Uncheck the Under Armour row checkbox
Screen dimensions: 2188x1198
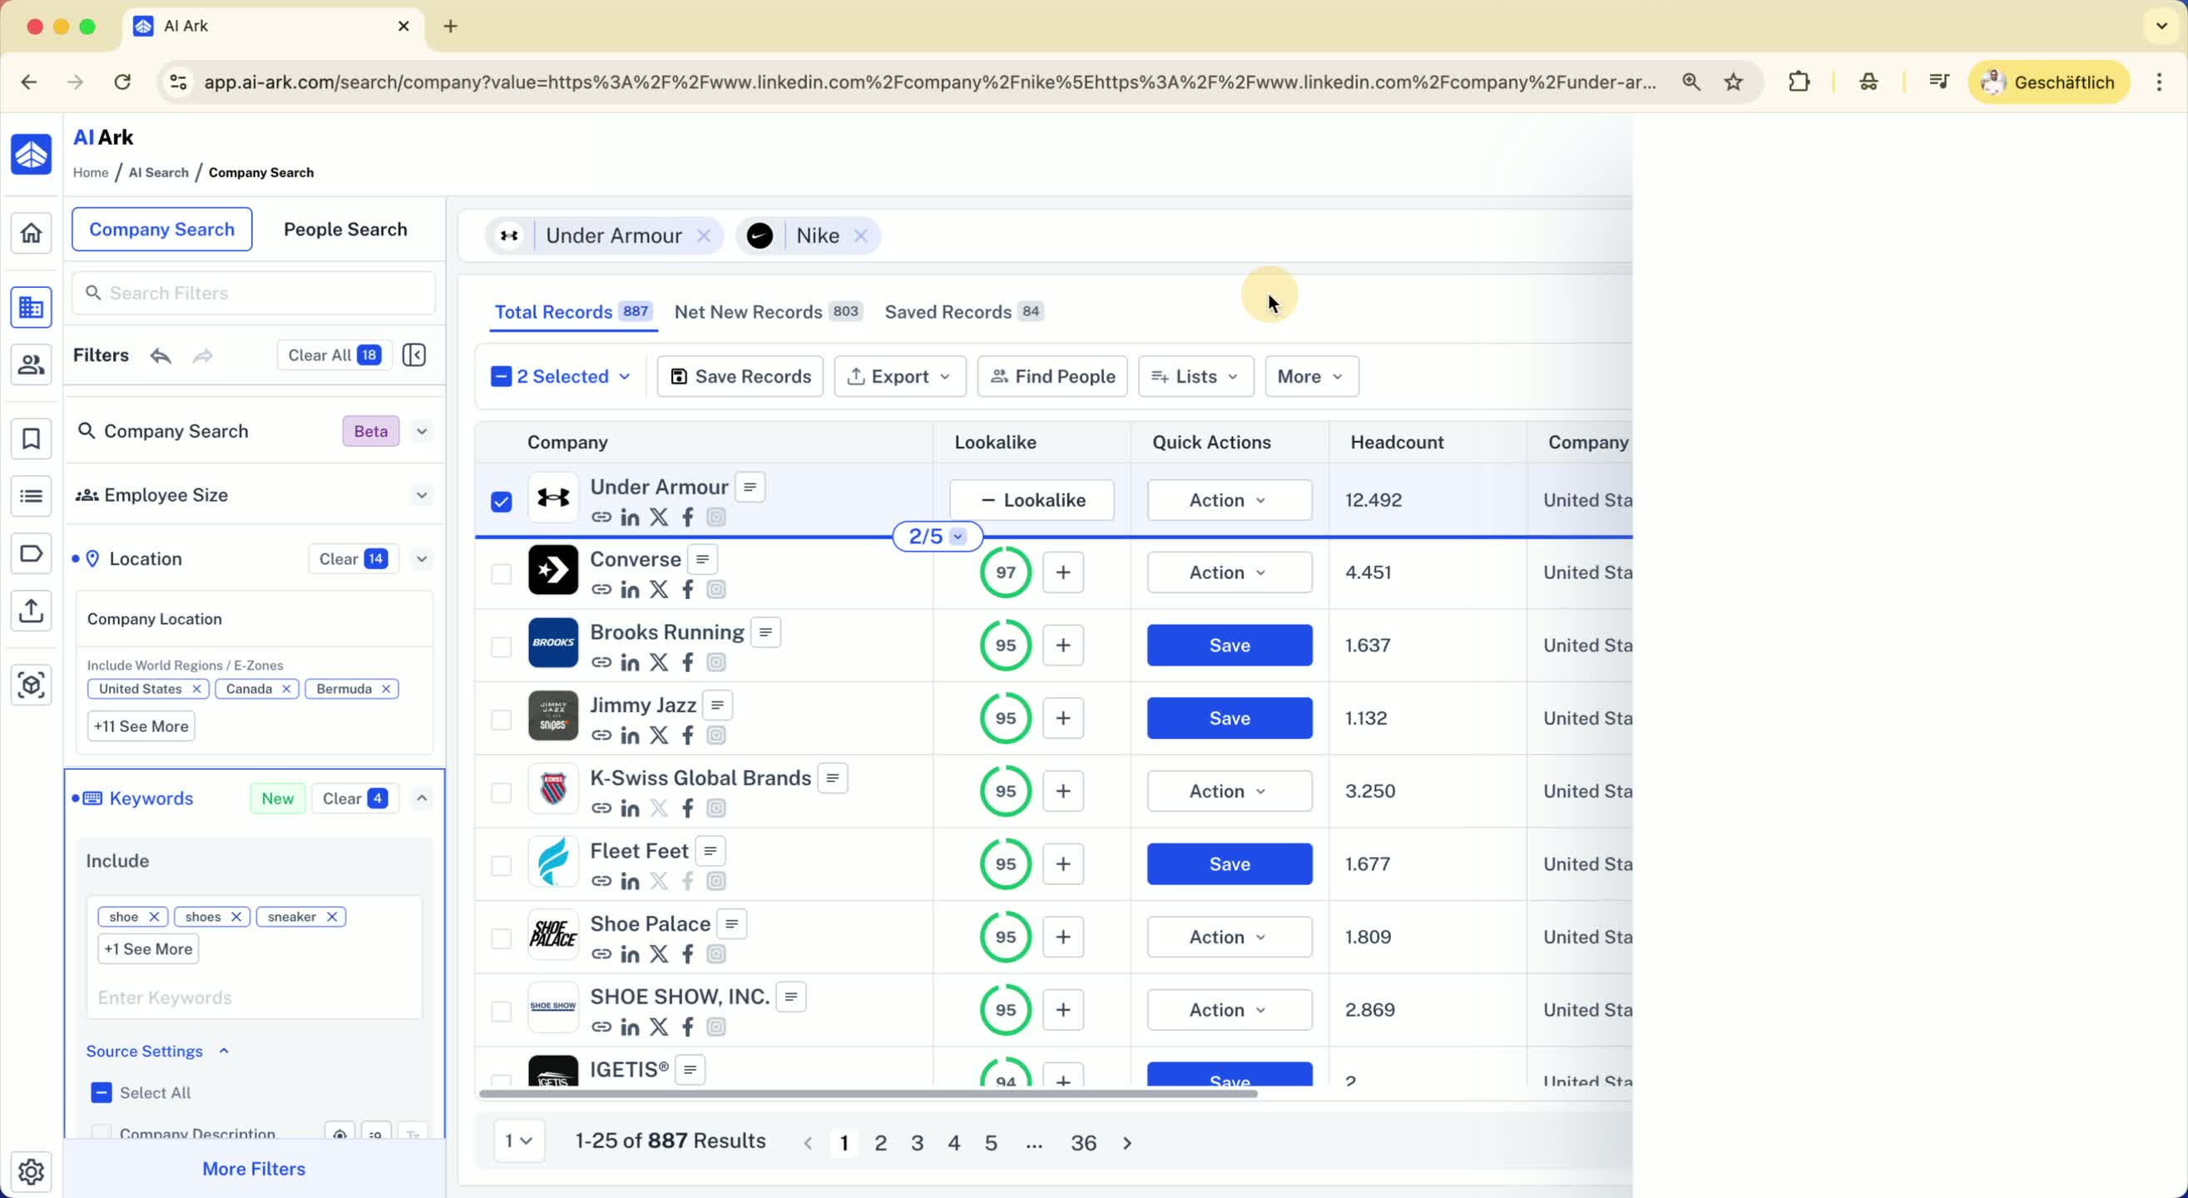[x=501, y=502]
